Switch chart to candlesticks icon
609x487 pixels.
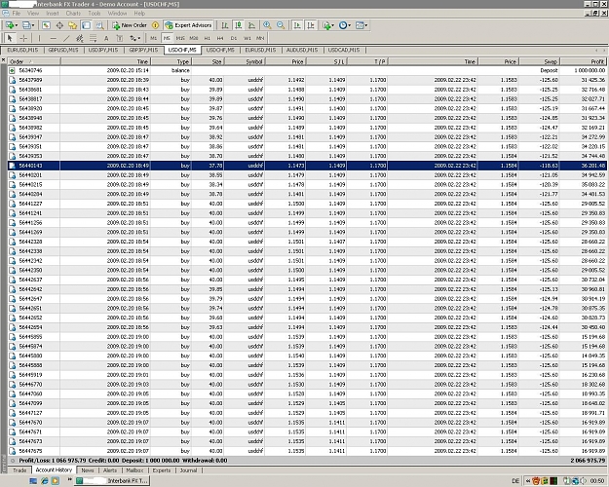(x=239, y=25)
